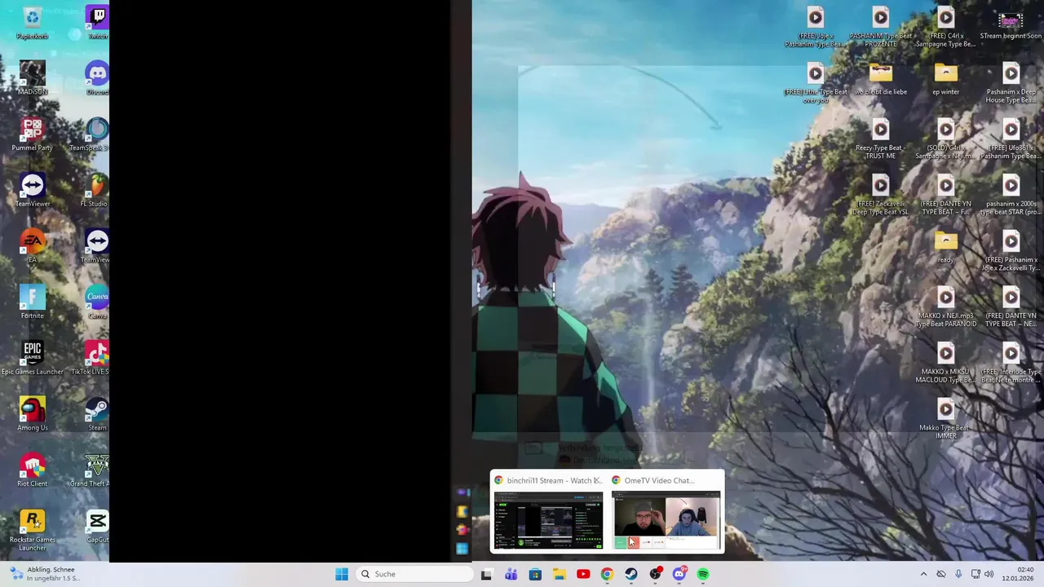Select '(FREE) DANTE YN TYPE BEAT ~ NE...' file
Screen dimensions: 1044x587
coord(1011,307)
